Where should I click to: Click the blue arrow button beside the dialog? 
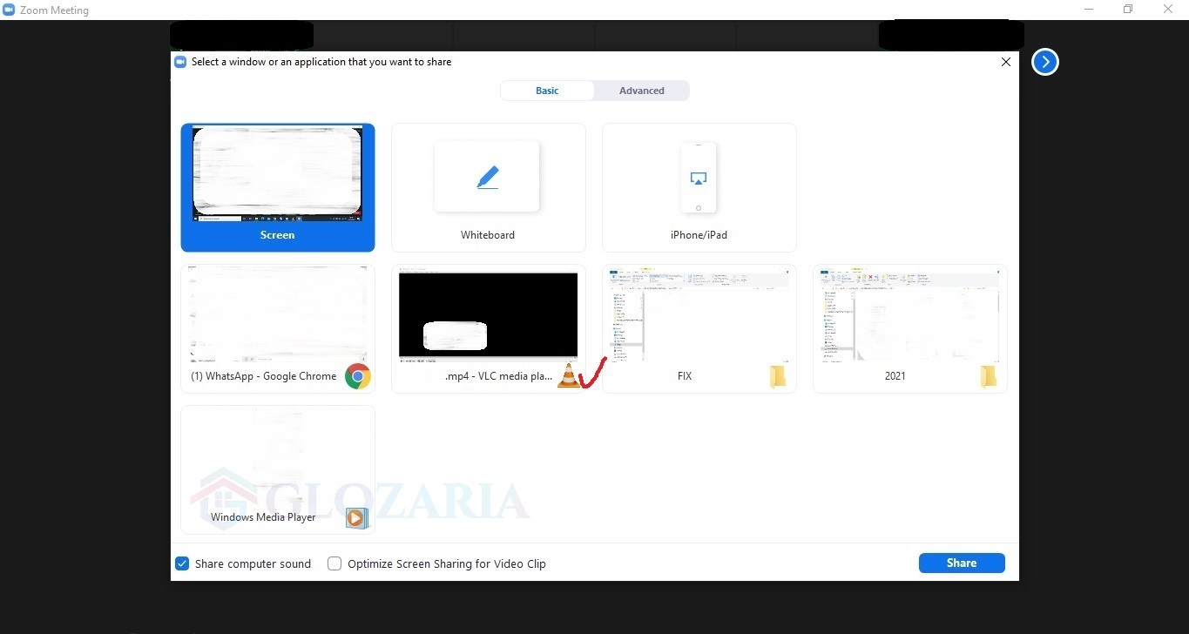1044,62
